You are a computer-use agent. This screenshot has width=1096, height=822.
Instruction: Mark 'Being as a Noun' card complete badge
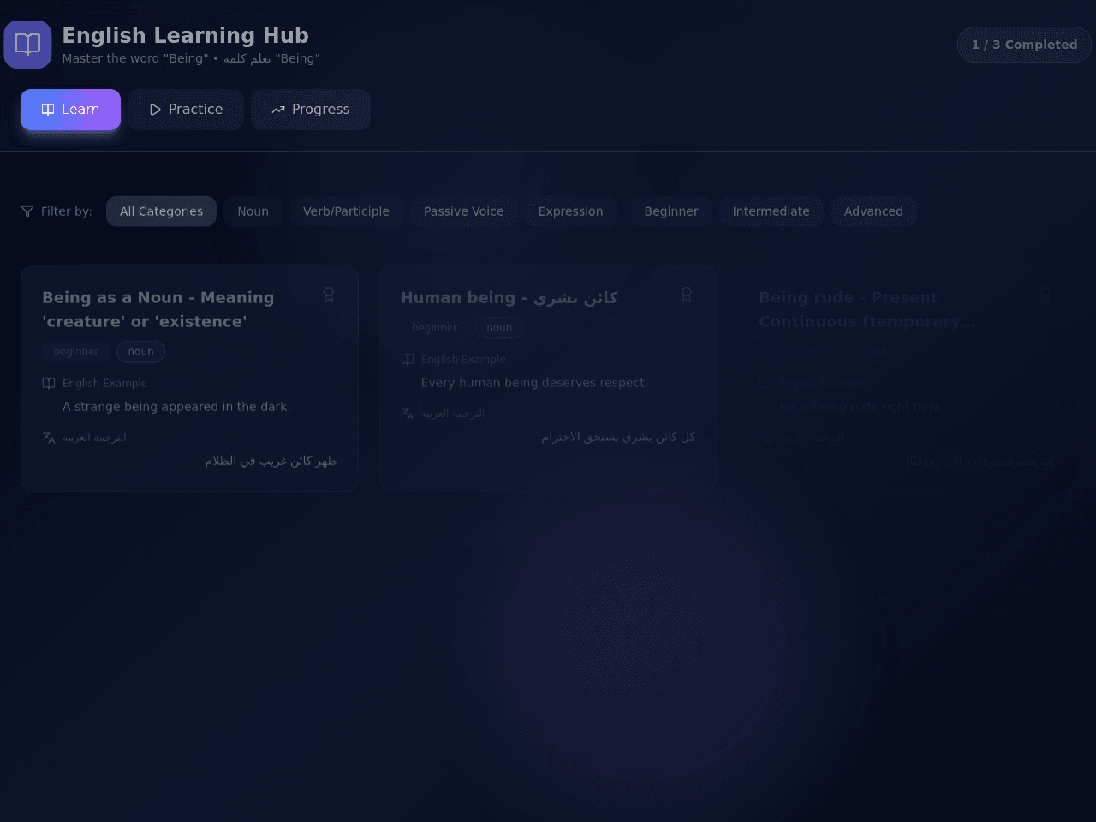(329, 295)
